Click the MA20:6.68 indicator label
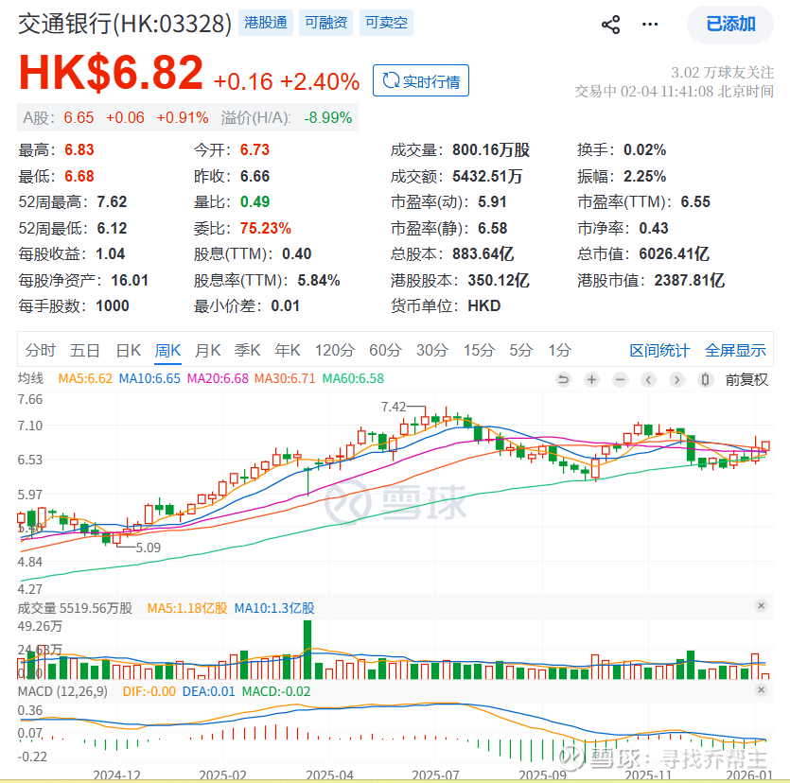This screenshot has height=783, width=790. (x=218, y=378)
